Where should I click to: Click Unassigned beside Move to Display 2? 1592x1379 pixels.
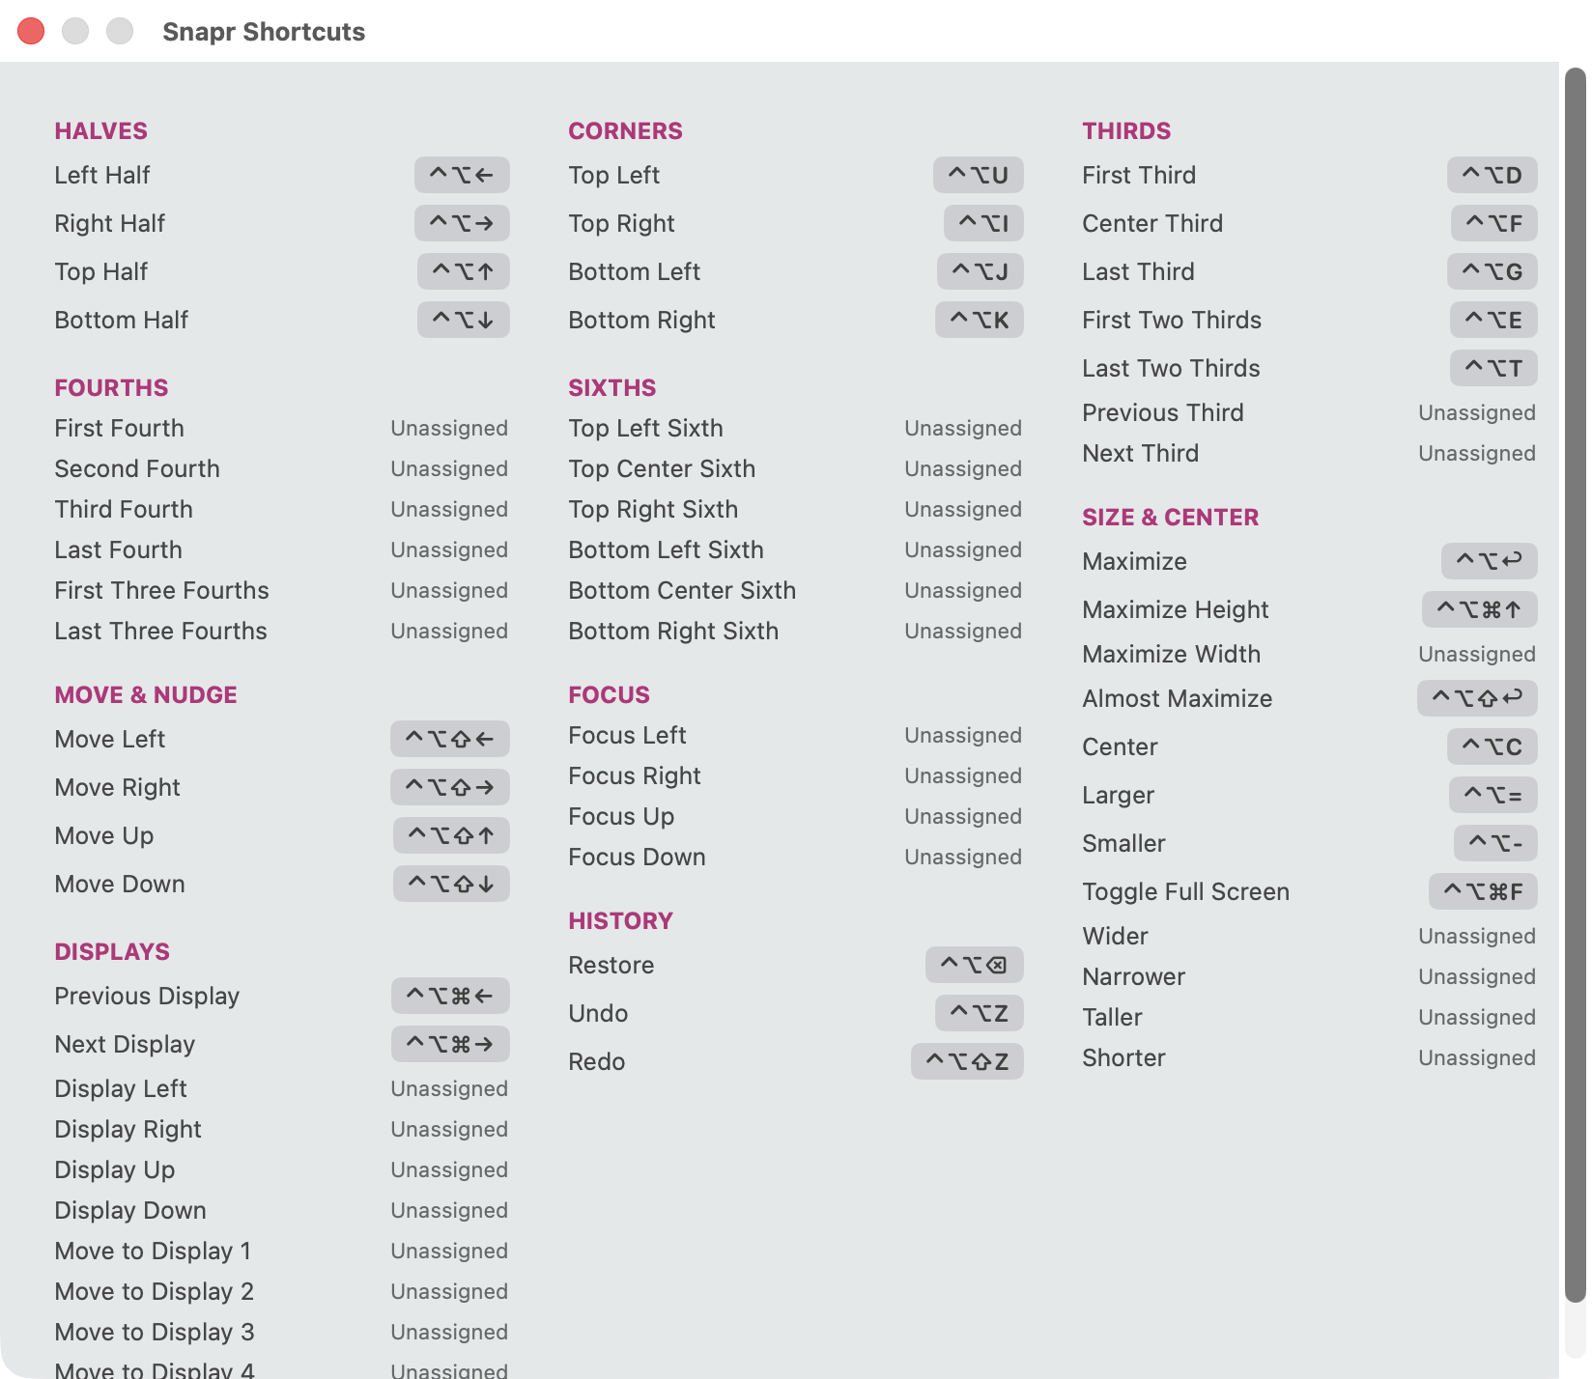click(449, 1291)
